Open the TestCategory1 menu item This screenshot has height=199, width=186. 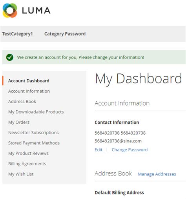18,34
